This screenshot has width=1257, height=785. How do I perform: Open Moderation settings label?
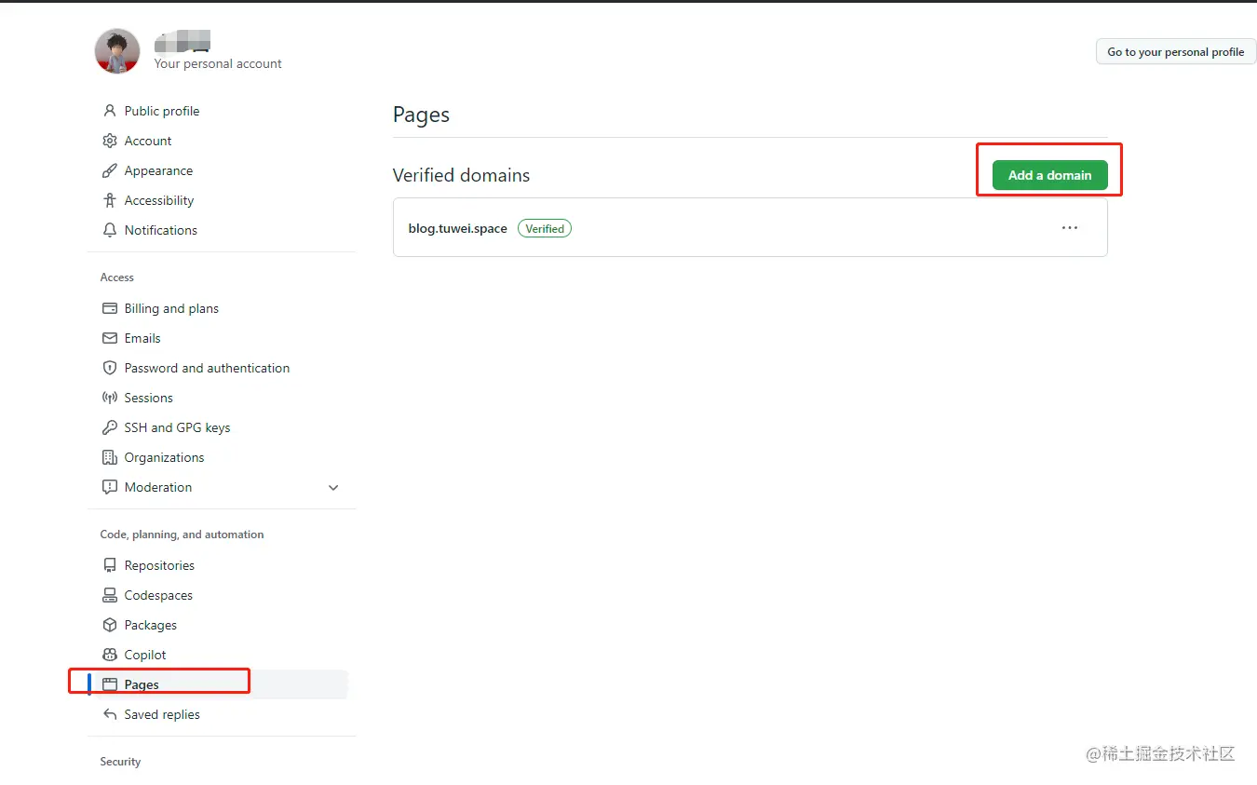158,487
